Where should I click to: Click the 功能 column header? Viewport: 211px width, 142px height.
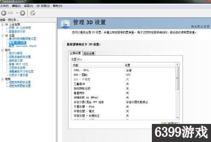(x=98, y=65)
